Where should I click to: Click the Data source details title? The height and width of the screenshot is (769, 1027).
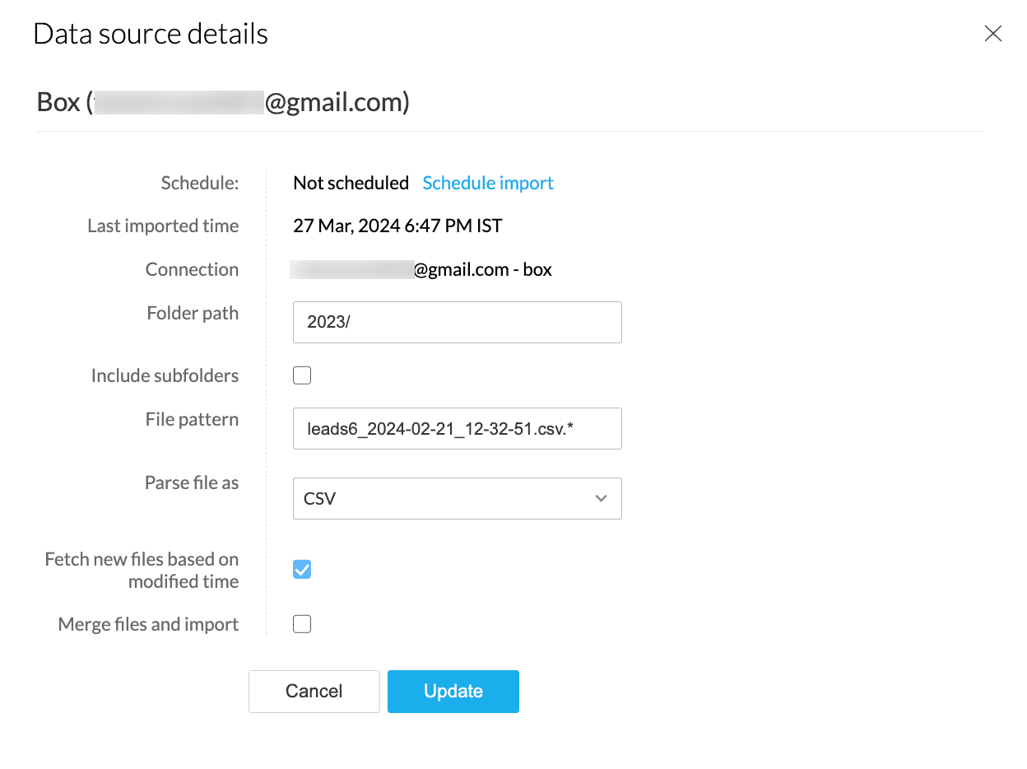[151, 34]
